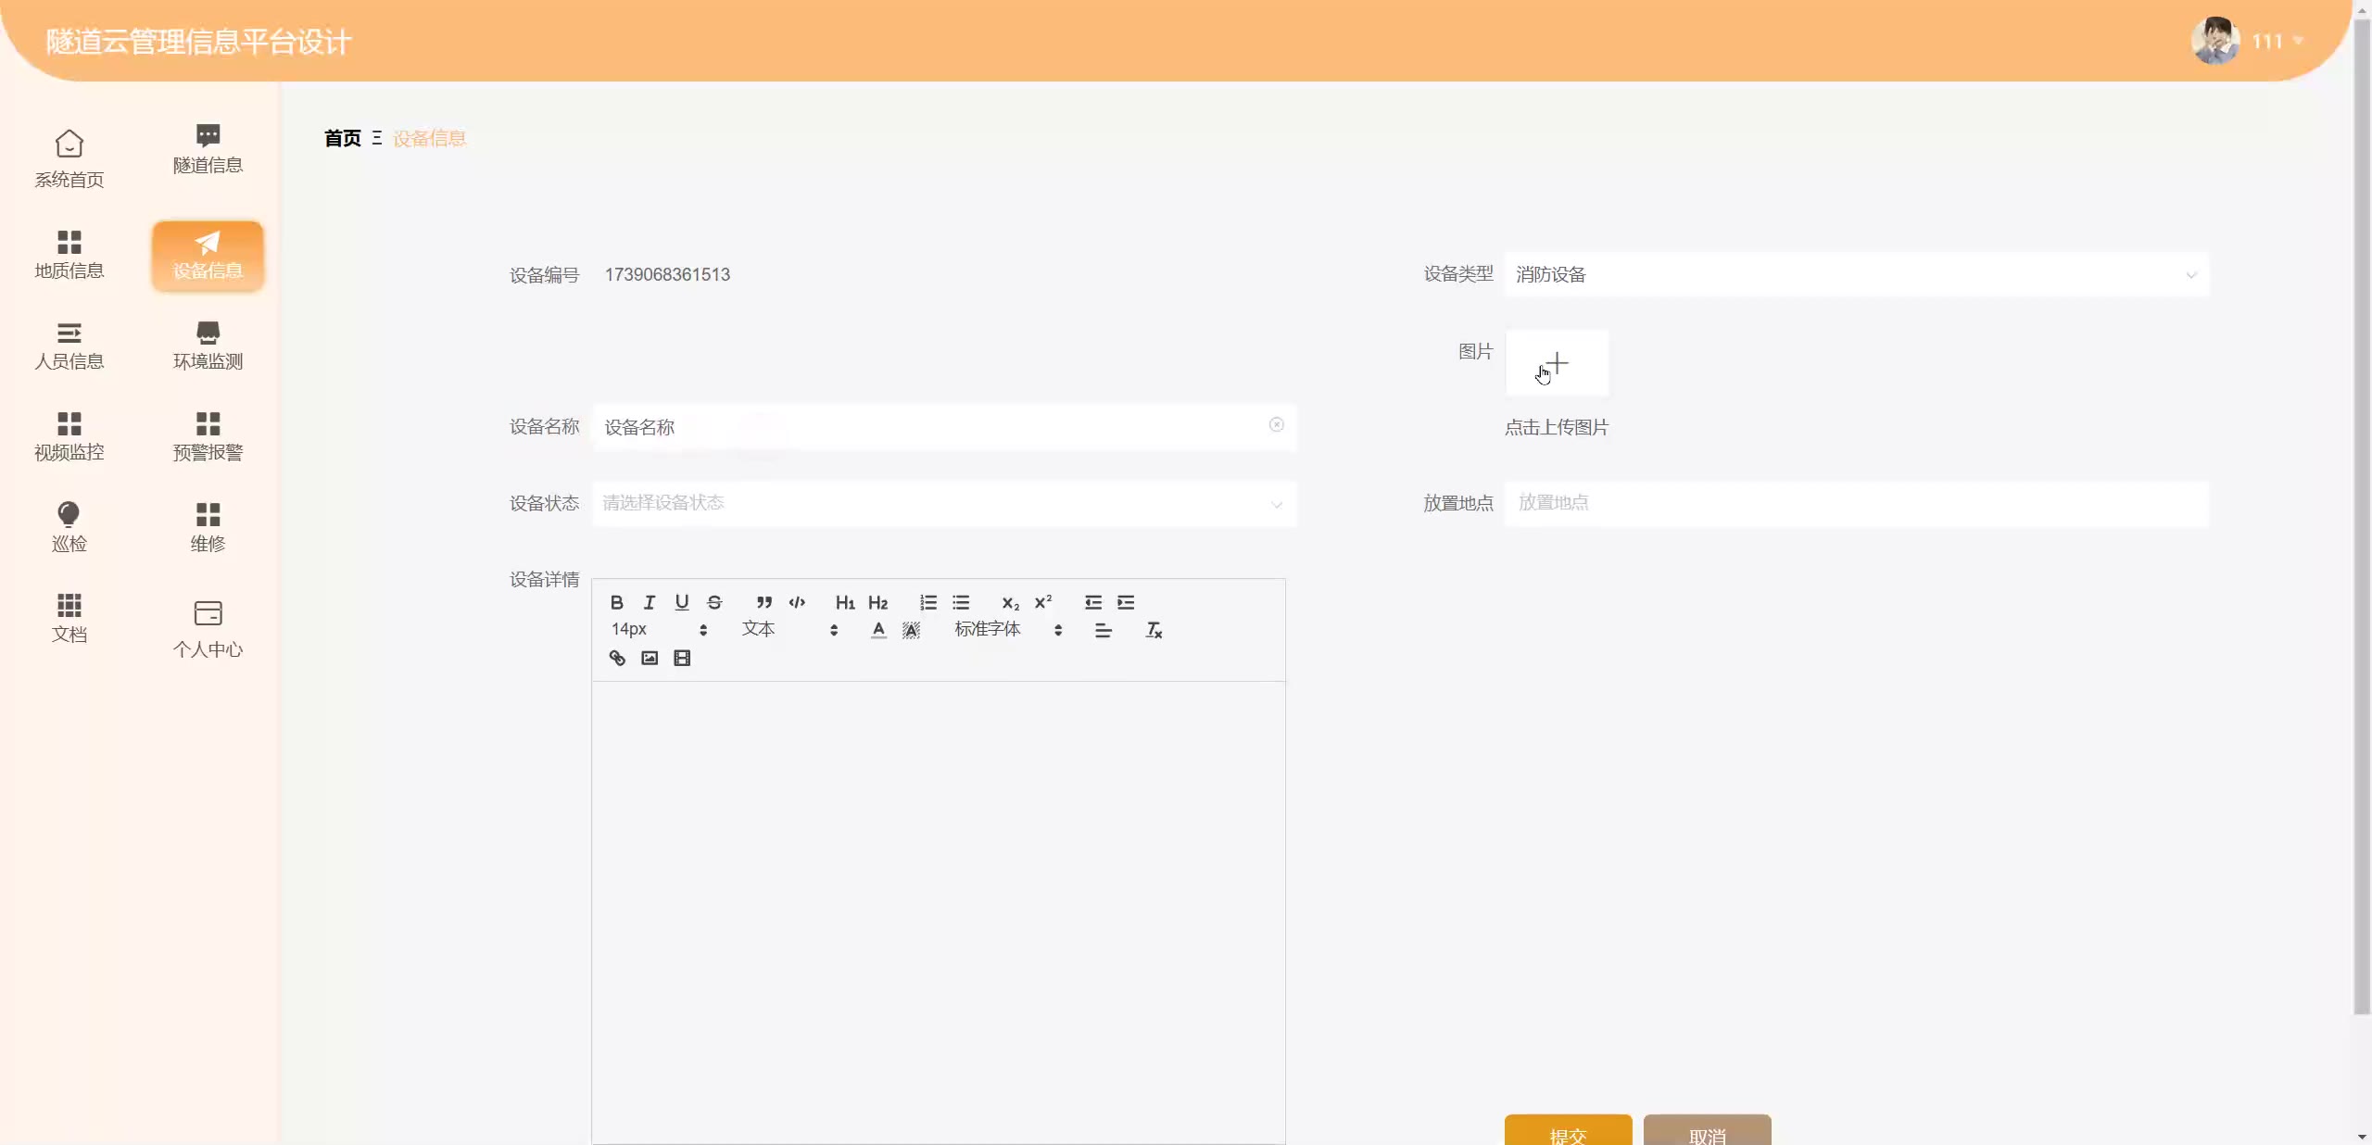2372x1145 pixels.
Task: Click the 提交 submit button
Action: tap(1568, 1131)
